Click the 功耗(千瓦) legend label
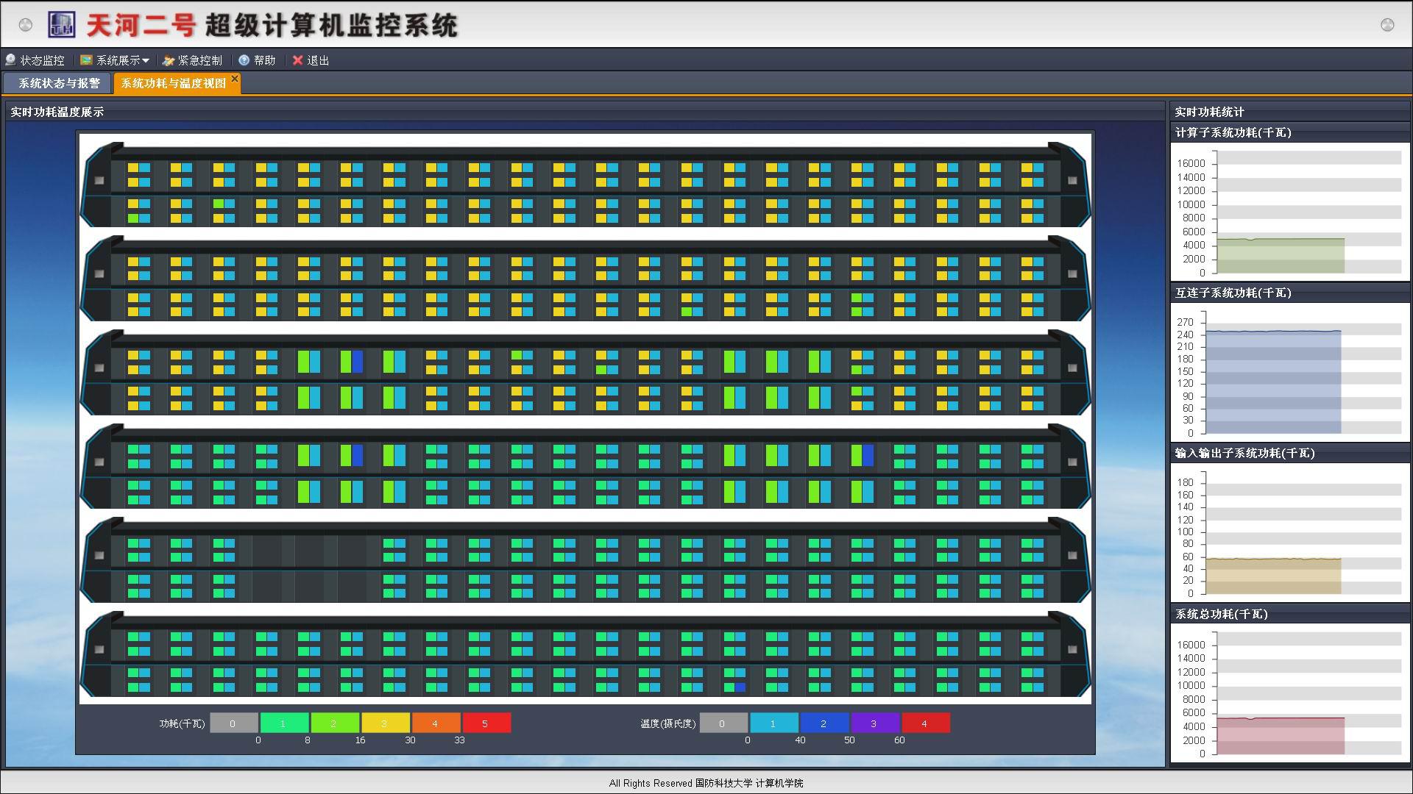Image resolution: width=1413 pixels, height=794 pixels. click(x=183, y=723)
